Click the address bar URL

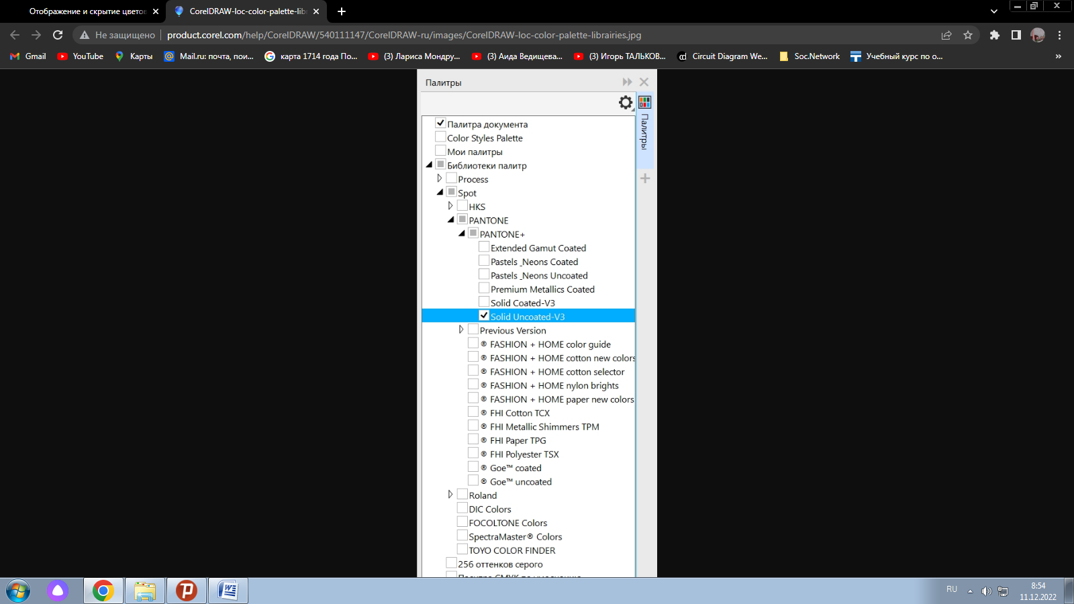(404, 35)
